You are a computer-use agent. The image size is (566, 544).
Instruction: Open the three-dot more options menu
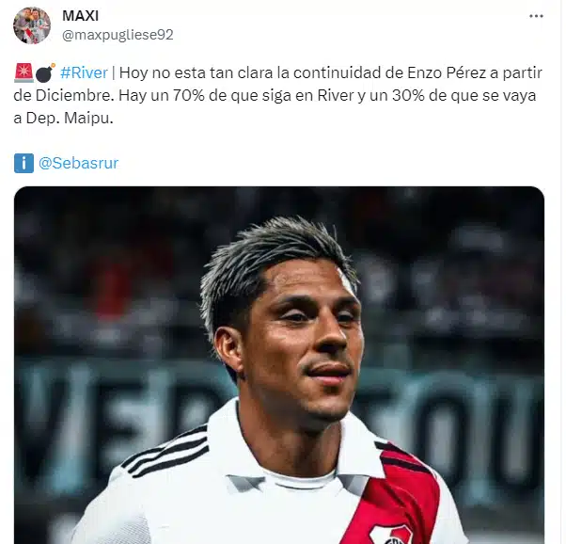tap(536, 16)
